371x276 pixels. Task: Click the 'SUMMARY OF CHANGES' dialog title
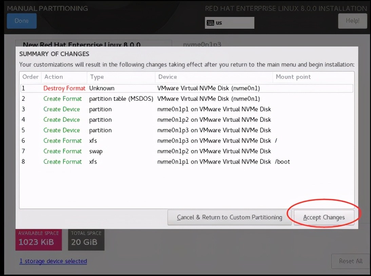click(54, 54)
